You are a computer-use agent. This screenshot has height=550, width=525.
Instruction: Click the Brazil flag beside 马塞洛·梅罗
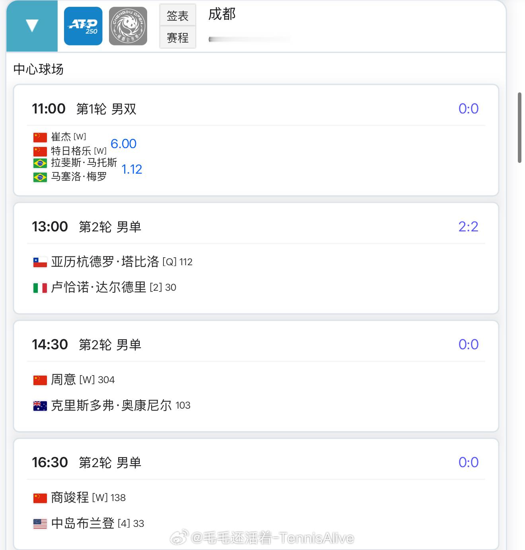click(40, 177)
